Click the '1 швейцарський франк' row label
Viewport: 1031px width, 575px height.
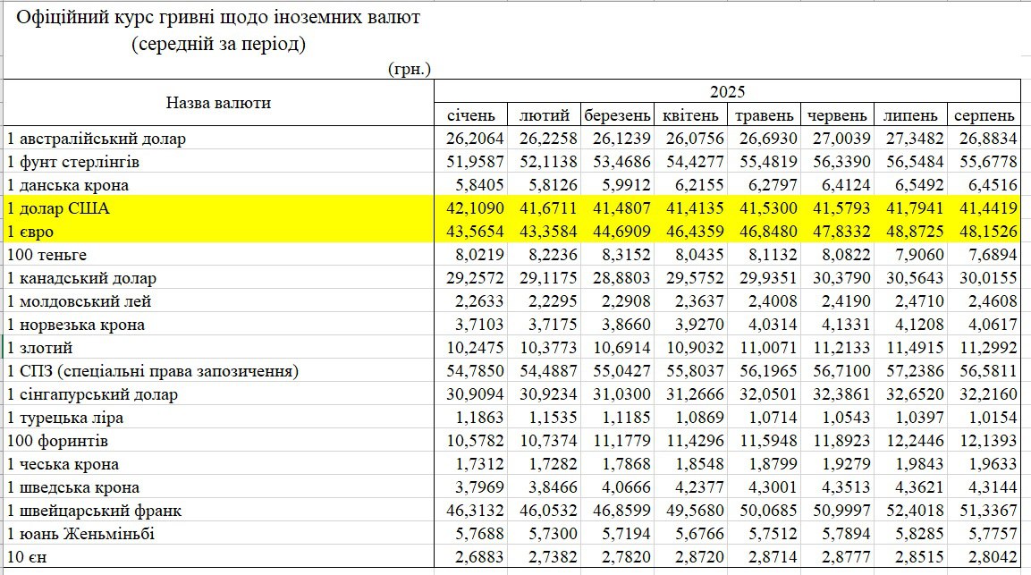tap(94, 511)
